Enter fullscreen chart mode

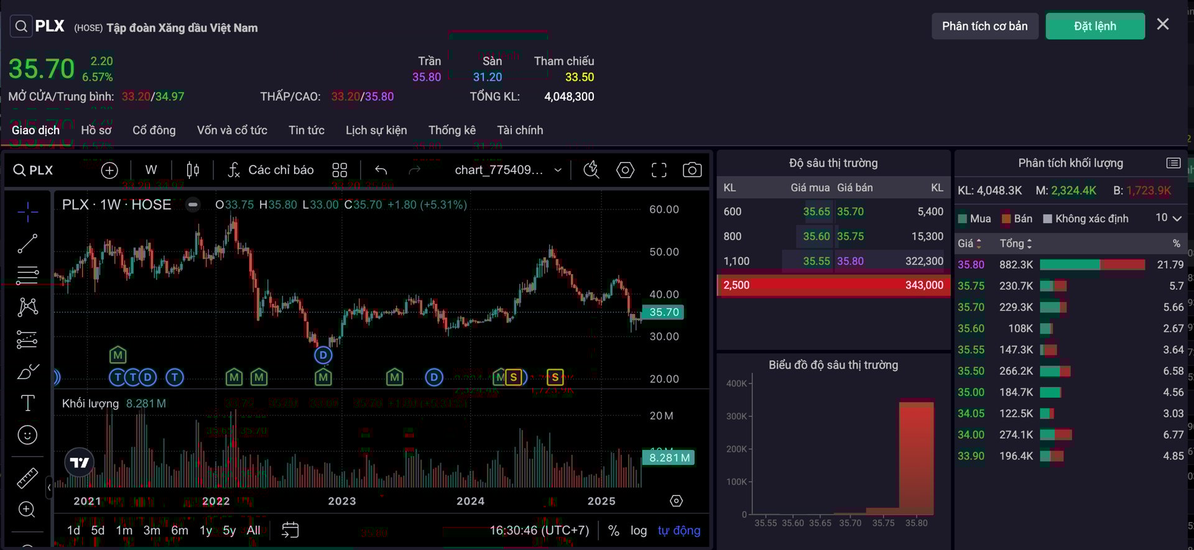coord(659,170)
